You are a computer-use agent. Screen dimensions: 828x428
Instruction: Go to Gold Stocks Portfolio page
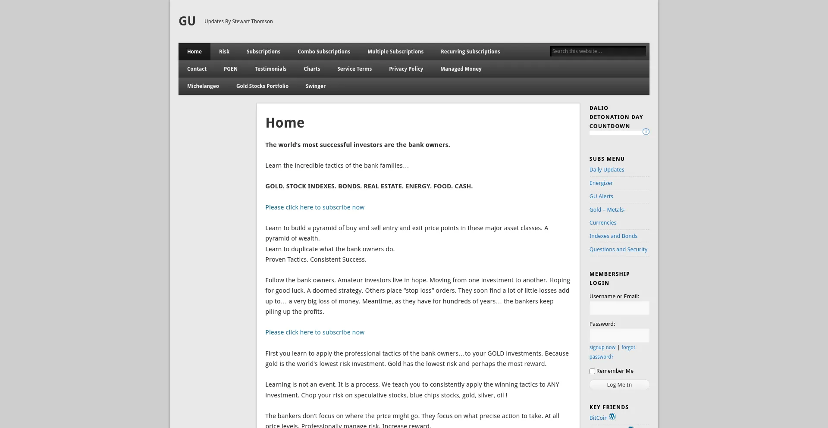(x=262, y=86)
